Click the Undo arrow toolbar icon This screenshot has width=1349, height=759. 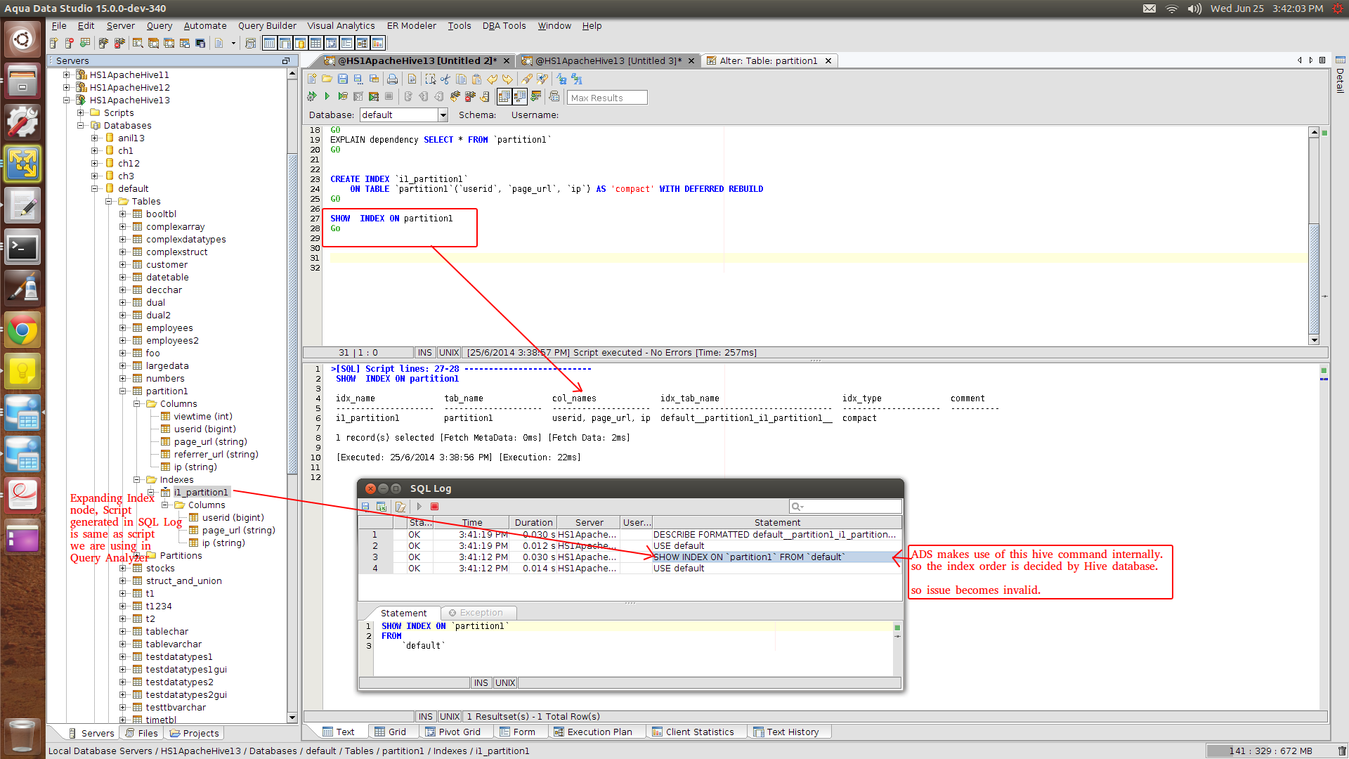(x=492, y=79)
